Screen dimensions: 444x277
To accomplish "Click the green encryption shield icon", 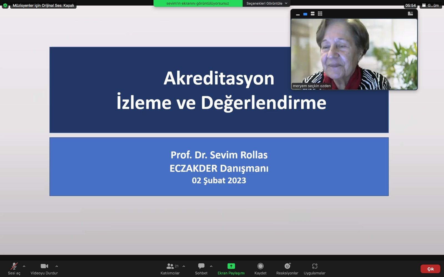I will click(x=5, y=5).
